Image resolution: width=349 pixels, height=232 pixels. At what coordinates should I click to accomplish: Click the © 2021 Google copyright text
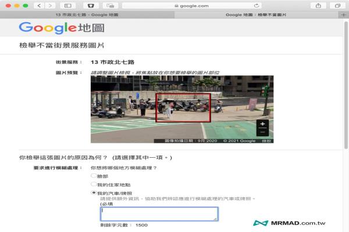[x=239, y=141]
